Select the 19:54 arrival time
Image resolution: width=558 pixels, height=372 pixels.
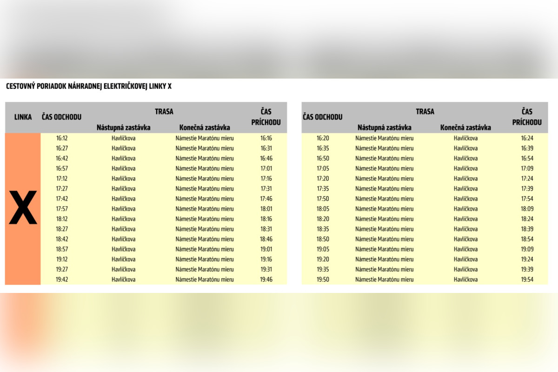pos(527,279)
